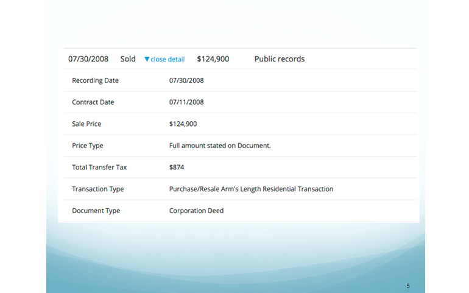The width and height of the screenshot is (469, 293).
Task: Collapse the record via close detail link
Action: (x=167, y=59)
